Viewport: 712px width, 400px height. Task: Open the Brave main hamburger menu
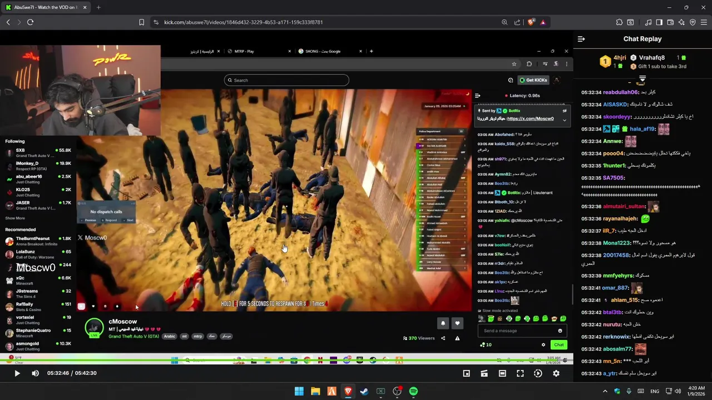click(x=704, y=22)
